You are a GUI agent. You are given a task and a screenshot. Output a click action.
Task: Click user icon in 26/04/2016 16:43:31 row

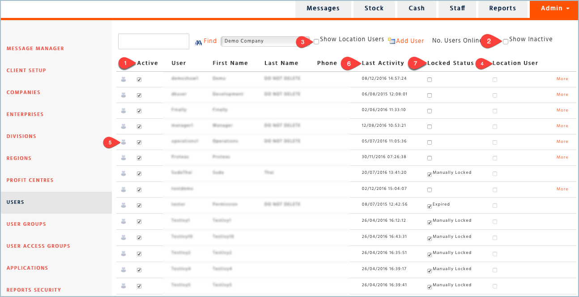(x=123, y=237)
